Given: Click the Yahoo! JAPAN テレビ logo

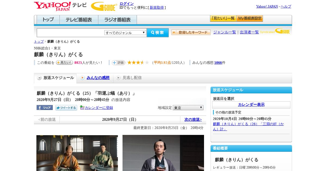Looking at the screenshot, I should [60, 6].
